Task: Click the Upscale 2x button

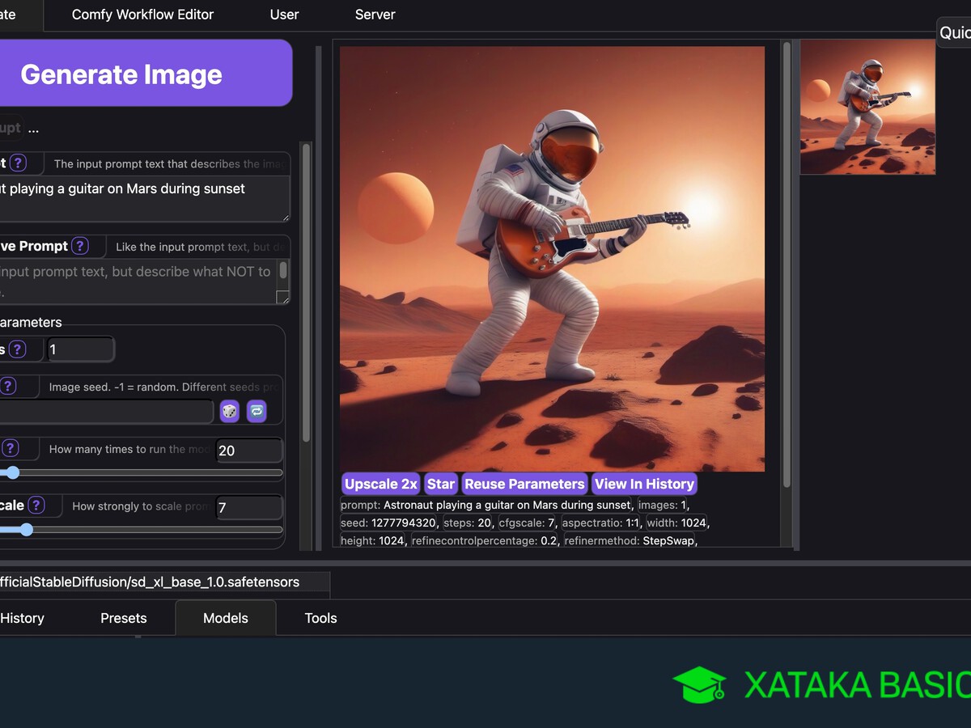Action: (381, 484)
